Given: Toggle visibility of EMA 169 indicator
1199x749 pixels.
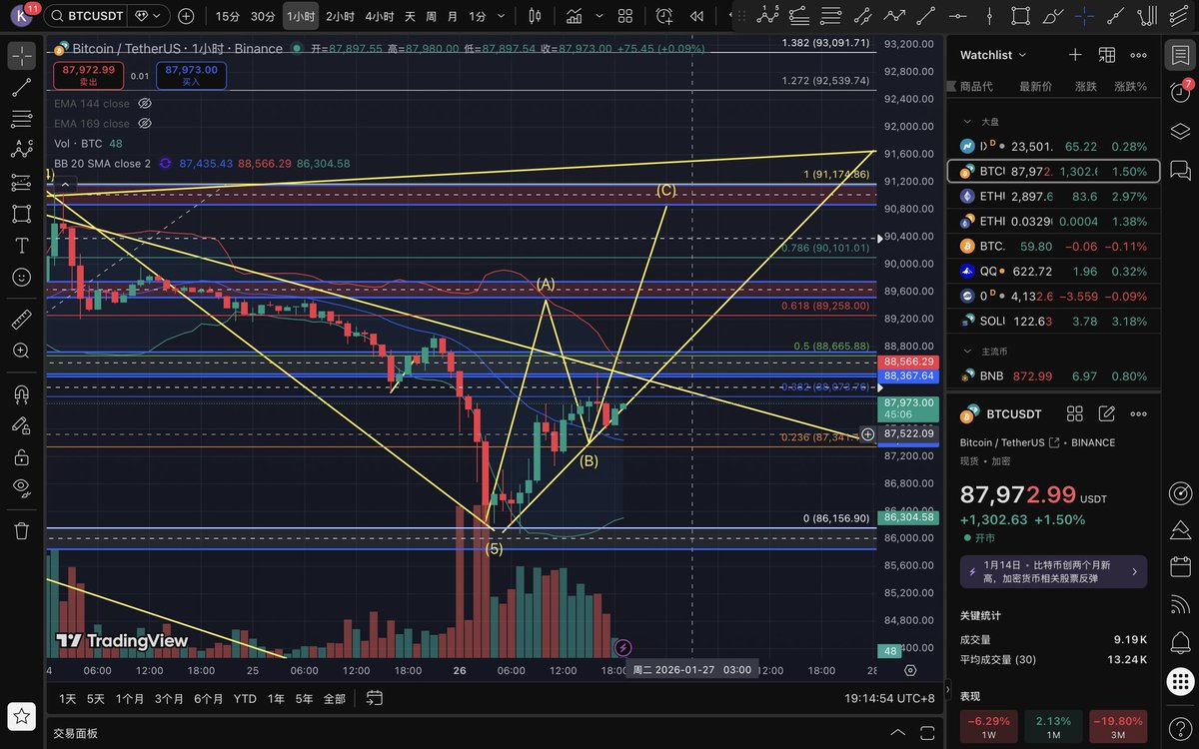Looking at the screenshot, I should click(x=145, y=124).
